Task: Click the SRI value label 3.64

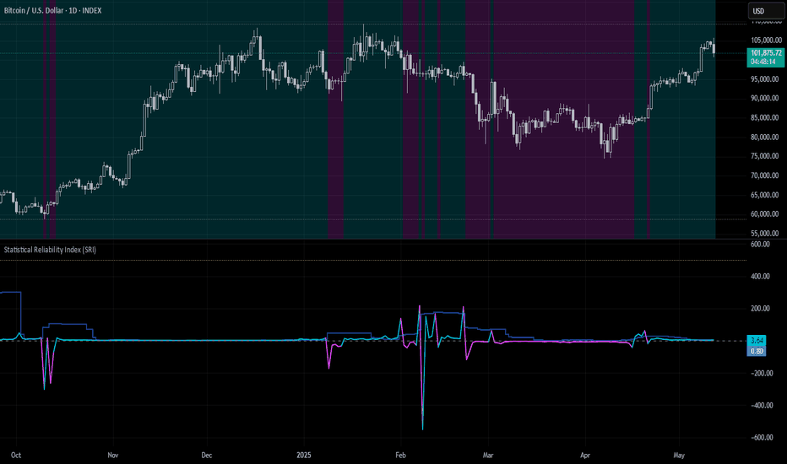Action: (757, 341)
